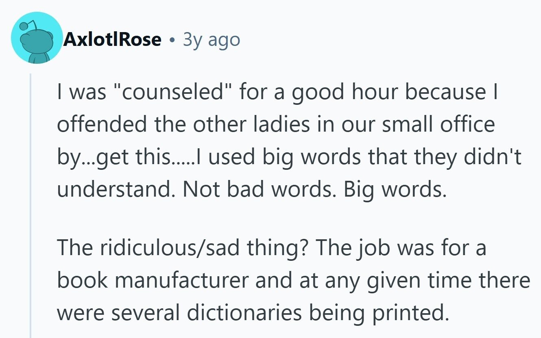Click the word "printed" at the end
Viewport: 541px width, 338px height.
412,312
